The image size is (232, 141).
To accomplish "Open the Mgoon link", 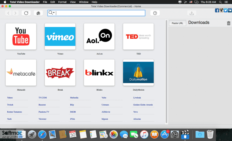I will 105,119.
